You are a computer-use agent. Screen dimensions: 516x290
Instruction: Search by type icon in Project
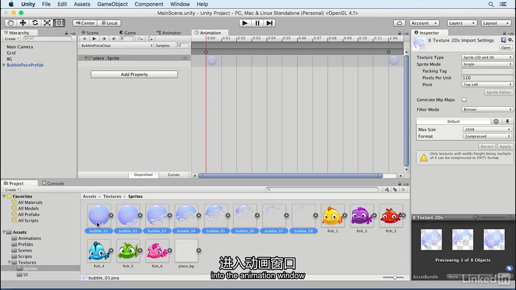[387, 189]
